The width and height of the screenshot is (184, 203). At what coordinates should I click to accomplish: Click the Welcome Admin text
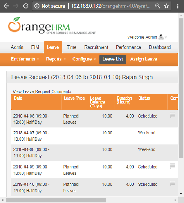click(142, 37)
